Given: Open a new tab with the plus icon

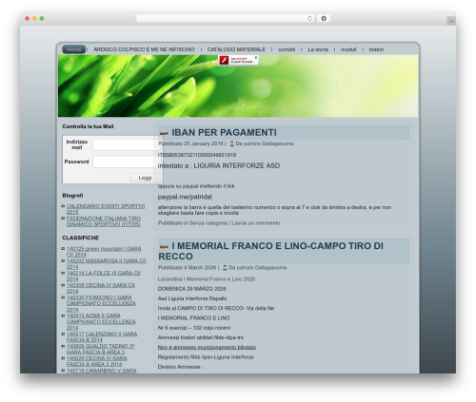Looking at the screenshot, I should coord(451,21).
